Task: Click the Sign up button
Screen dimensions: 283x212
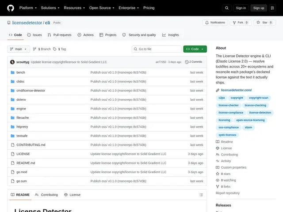Action: pyautogui.click(x=258, y=8)
